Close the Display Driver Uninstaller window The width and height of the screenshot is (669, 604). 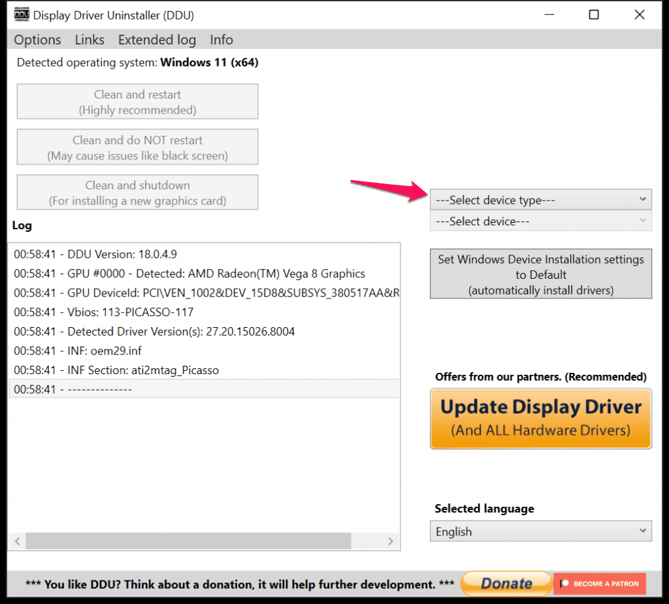(639, 15)
